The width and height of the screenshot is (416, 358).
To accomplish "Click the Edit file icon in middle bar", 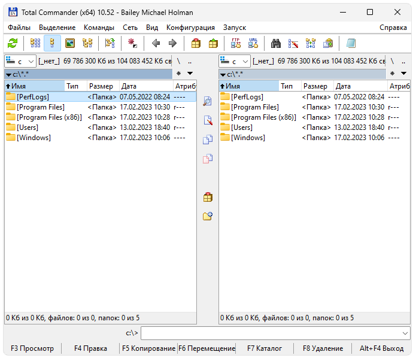I will pyautogui.click(x=208, y=120).
